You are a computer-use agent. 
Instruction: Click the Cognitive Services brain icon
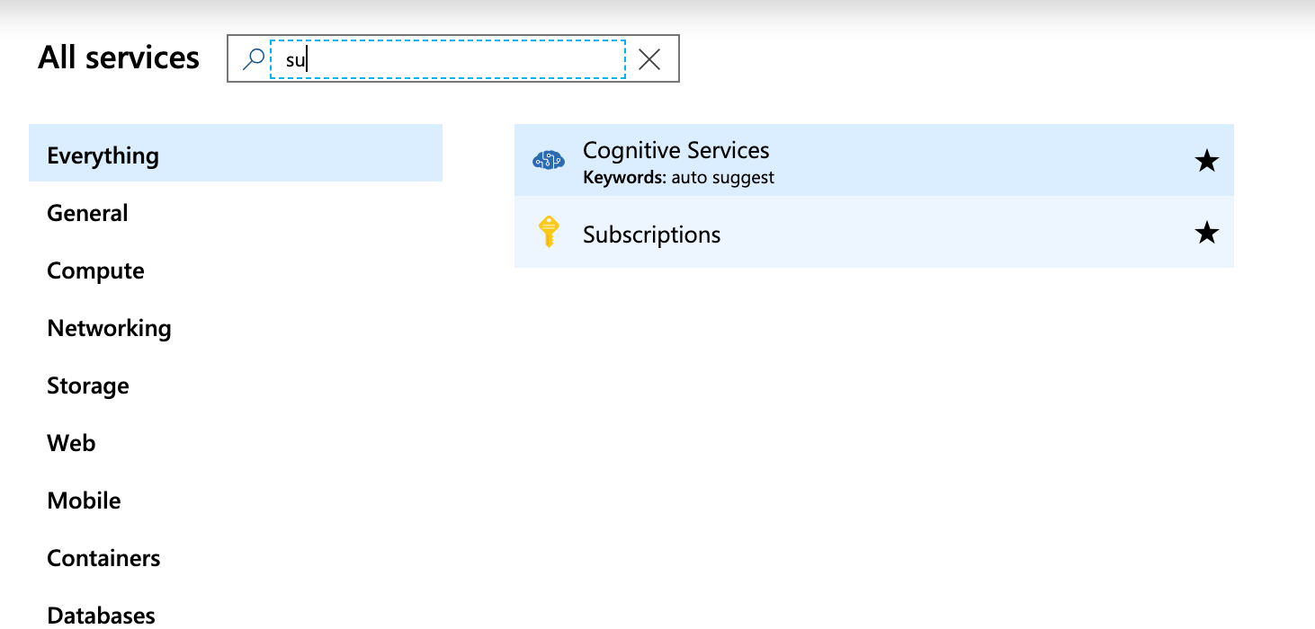point(548,160)
